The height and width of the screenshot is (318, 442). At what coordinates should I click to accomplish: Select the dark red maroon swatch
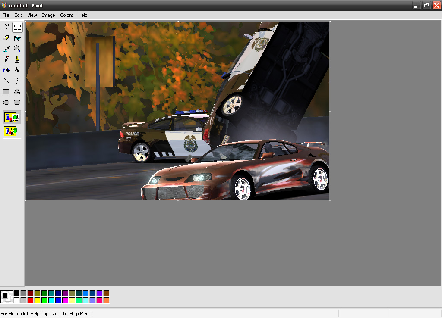tap(31, 293)
